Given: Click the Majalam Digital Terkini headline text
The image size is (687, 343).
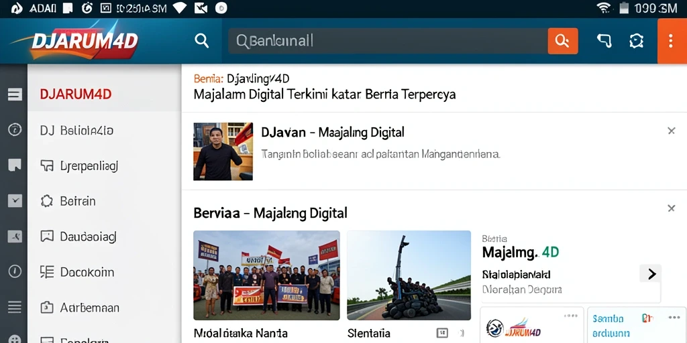Looking at the screenshot, I should click(x=324, y=94).
